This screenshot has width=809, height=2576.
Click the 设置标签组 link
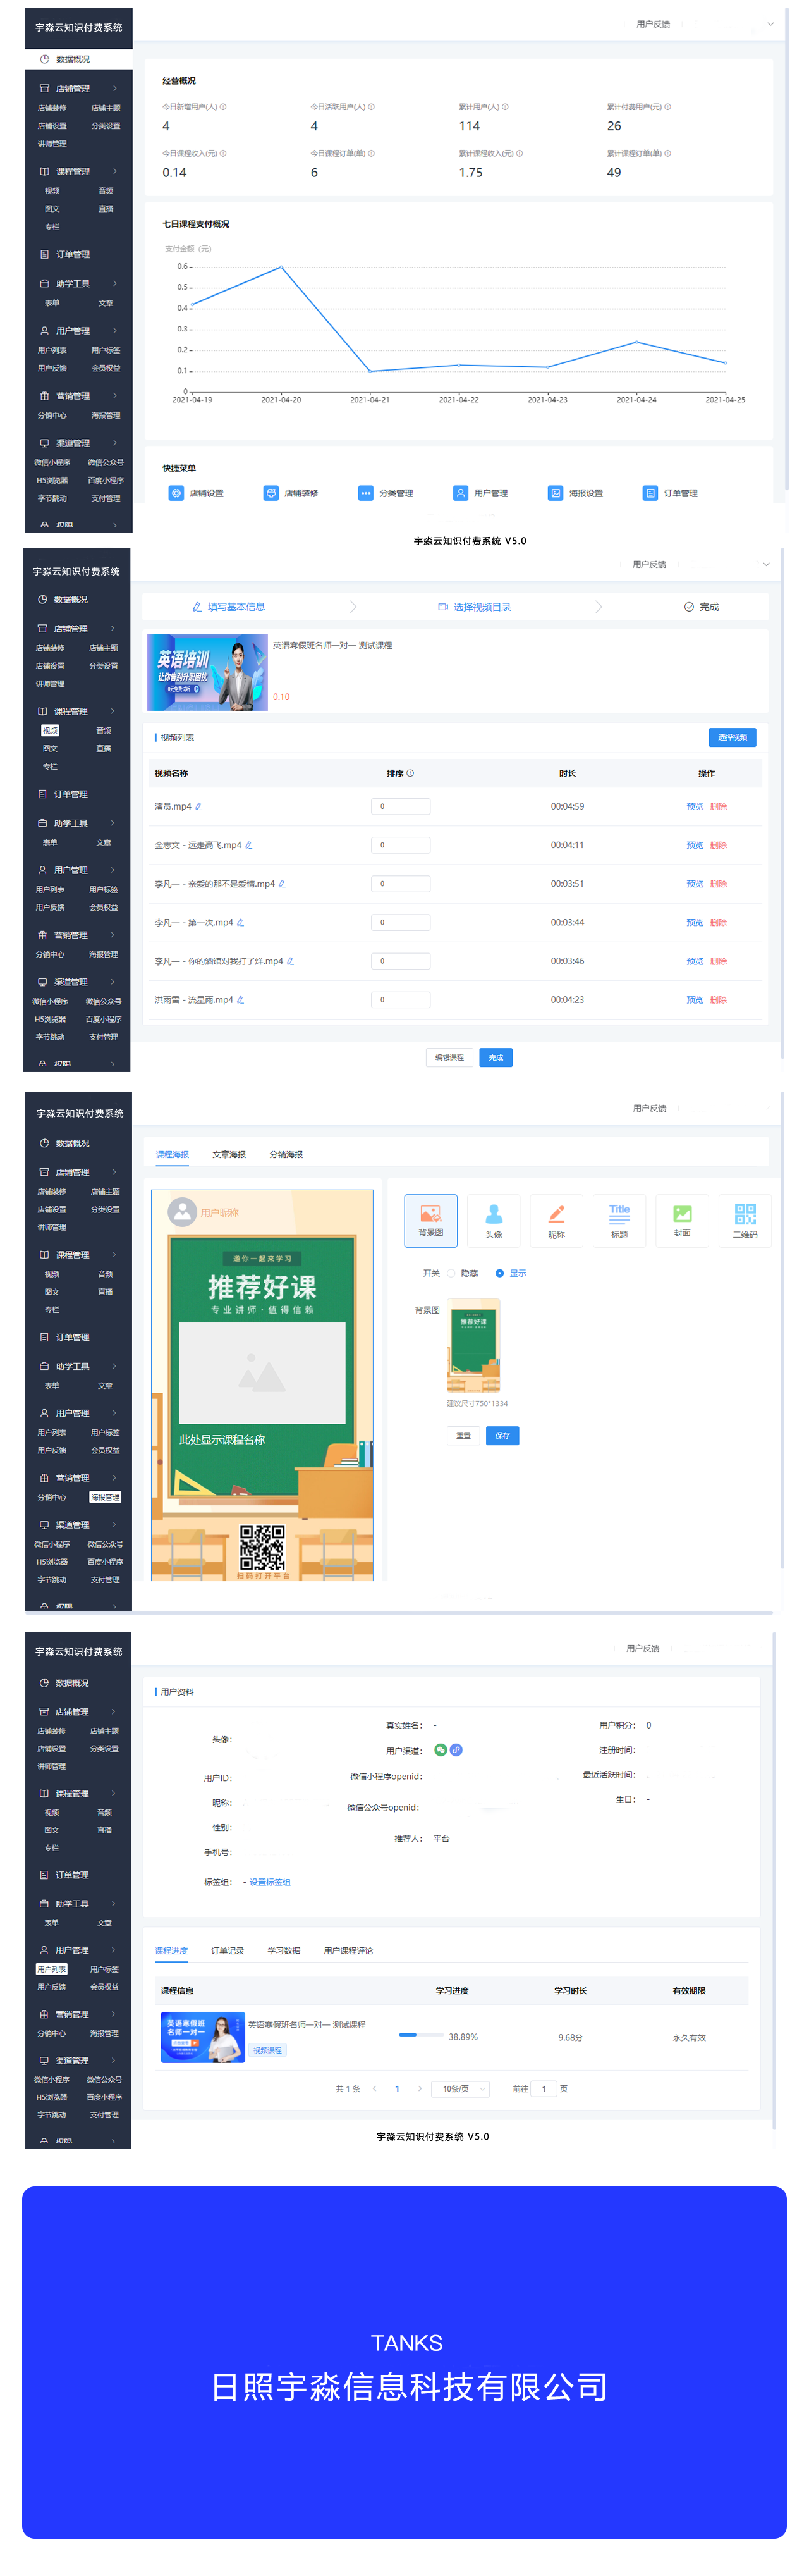pyautogui.click(x=270, y=1882)
